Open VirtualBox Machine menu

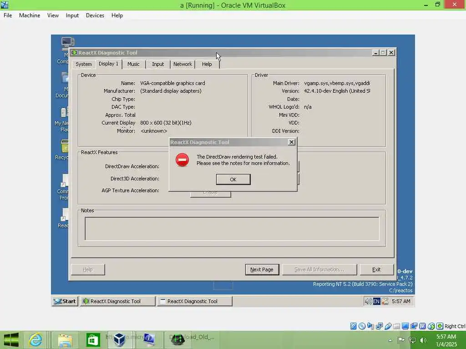click(x=30, y=15)
